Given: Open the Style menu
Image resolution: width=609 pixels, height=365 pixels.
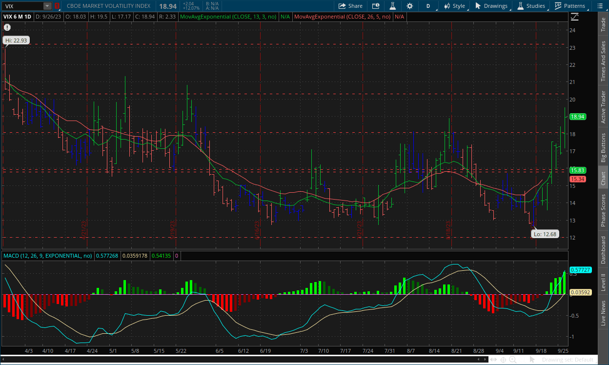Looking at the screenshot, I should 454,6.
